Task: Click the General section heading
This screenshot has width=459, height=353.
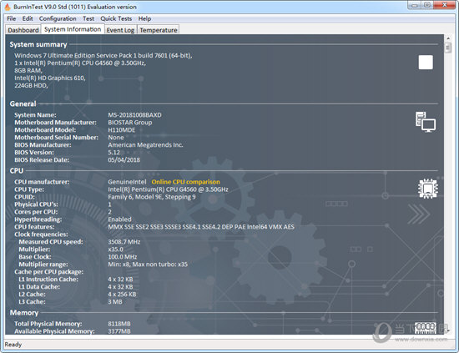Action: [x=23, y=103]
